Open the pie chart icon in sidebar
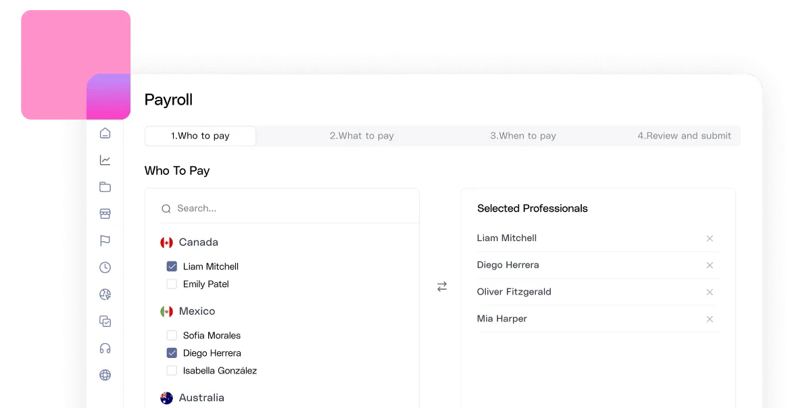Image resolution: width=811 pixels, height=408 pixels. [x=105, y=295]
